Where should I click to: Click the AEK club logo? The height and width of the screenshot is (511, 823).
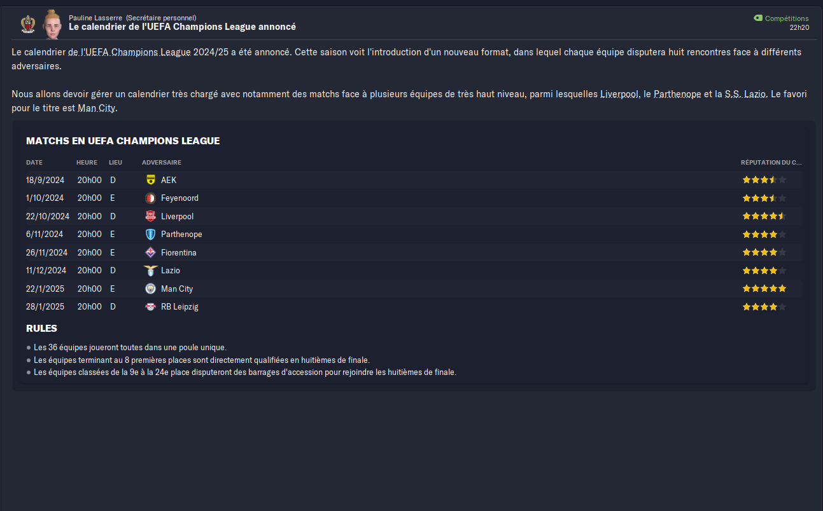(x=150, y=180)
